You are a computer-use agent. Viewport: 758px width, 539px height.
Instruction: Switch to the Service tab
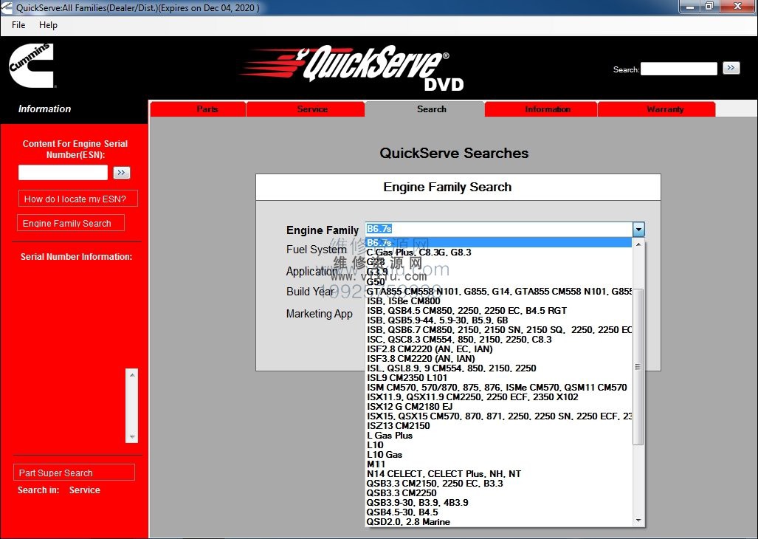[306, 109]
